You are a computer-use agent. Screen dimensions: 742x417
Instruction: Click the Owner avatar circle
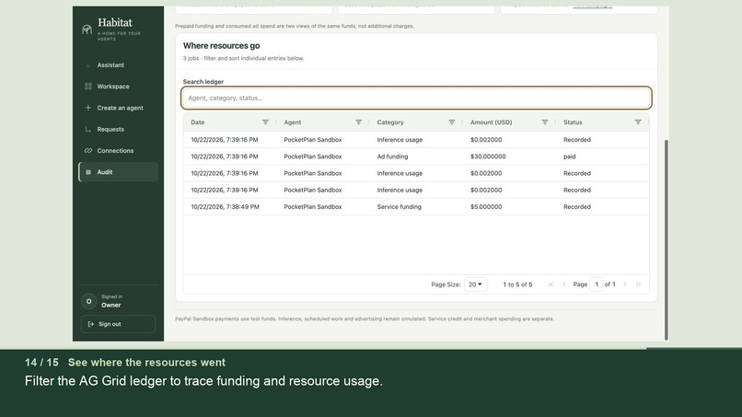(89, 301)
